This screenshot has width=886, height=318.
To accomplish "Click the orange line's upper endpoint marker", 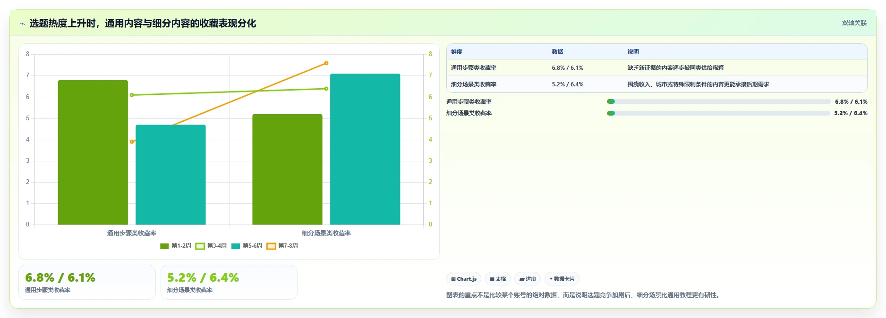I will pyautogui.click(x=326, y=63).
